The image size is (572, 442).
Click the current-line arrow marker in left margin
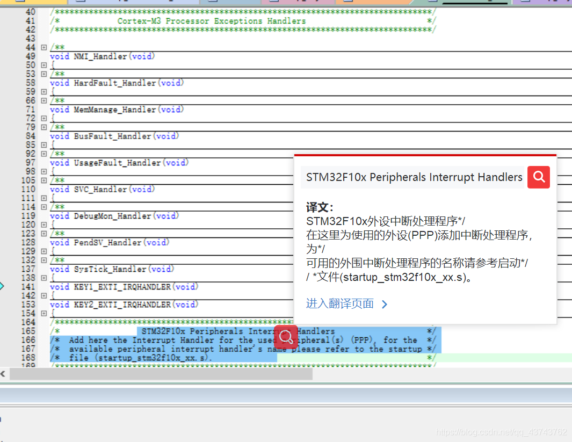coord(2,286)
